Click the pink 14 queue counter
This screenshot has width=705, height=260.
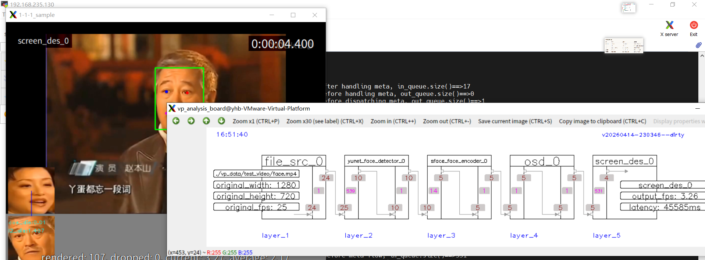point(434,191)
